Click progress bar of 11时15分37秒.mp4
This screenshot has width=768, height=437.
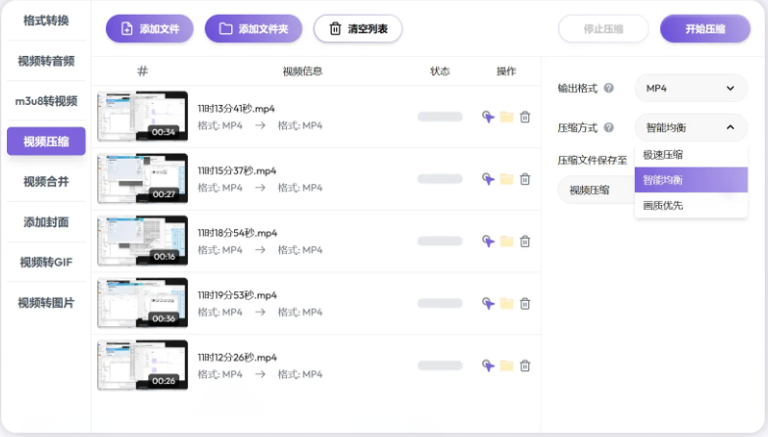coord(440,178)
